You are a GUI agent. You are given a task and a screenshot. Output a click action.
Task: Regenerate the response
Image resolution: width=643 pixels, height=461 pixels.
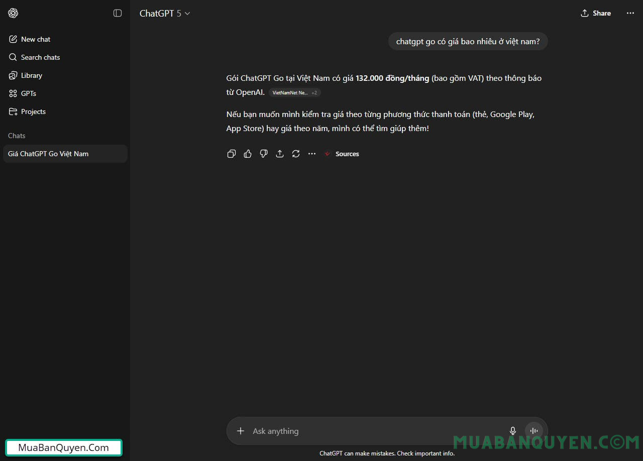click(296, 154)
